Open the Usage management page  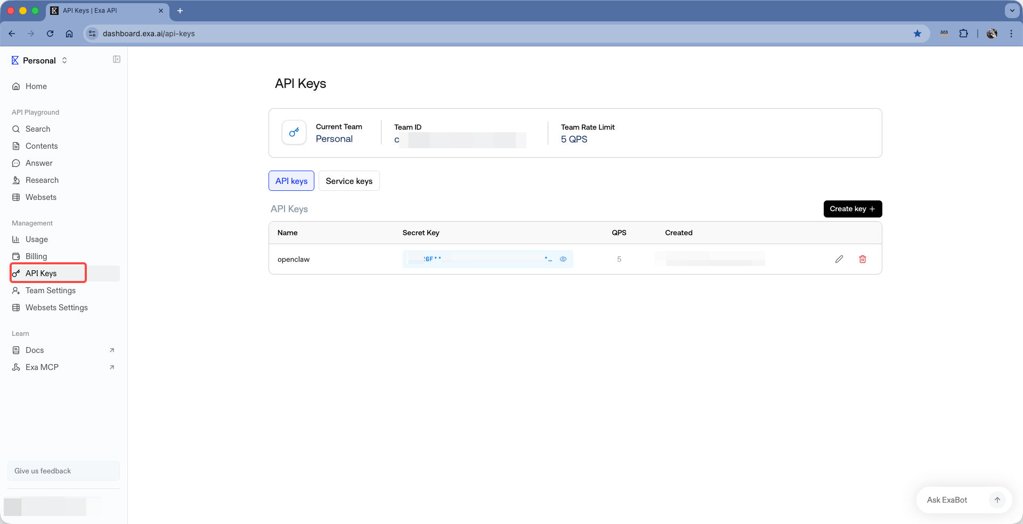37,239
